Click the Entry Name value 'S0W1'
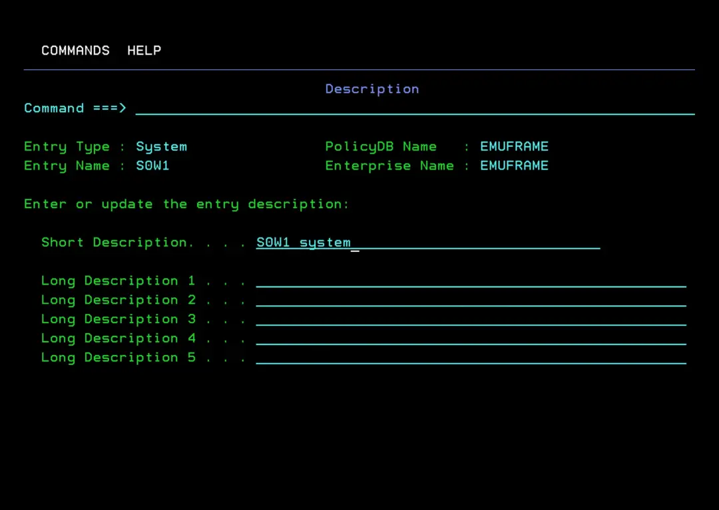 coord(152,166)
